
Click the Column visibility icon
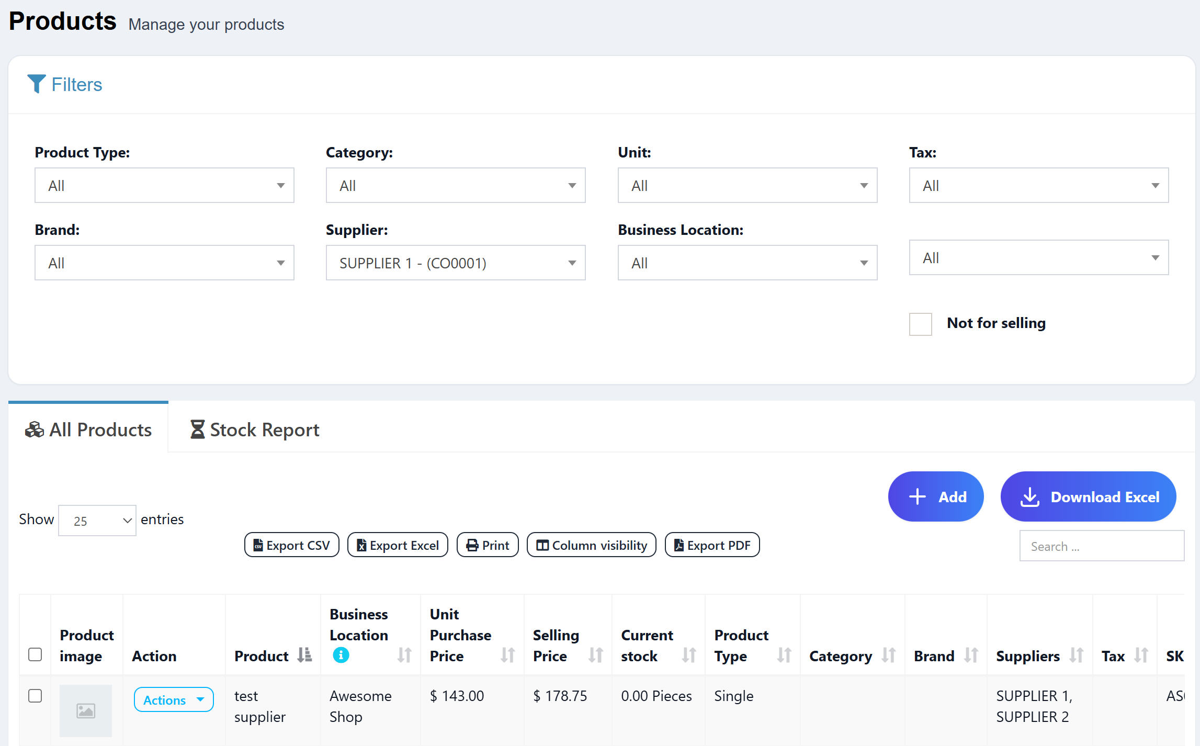[543, 545]
